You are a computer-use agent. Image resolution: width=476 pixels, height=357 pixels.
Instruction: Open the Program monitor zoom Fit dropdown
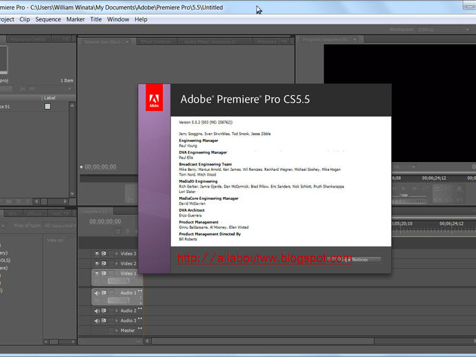(x=404, y=167)
